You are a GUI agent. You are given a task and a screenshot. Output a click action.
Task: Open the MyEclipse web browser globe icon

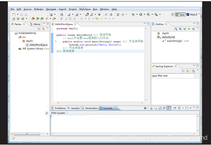(x=99, y=15)
